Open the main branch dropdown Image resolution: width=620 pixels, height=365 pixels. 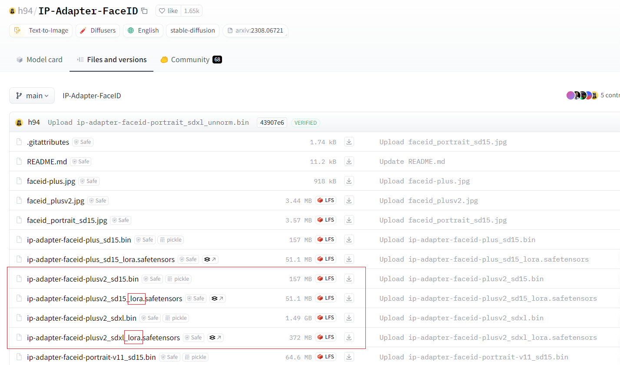pyautogui.click(x=32, y=96)
